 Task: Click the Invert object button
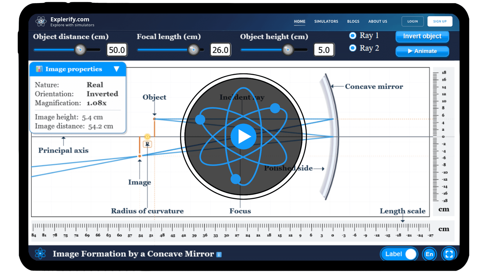click(422, 36)
